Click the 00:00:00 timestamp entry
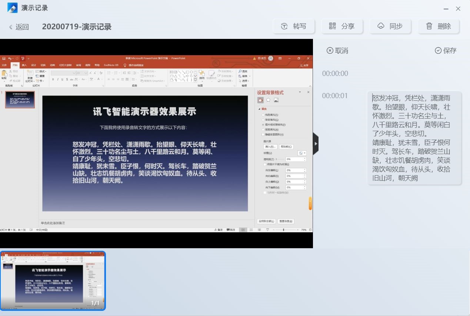 (x=335, y=73)
